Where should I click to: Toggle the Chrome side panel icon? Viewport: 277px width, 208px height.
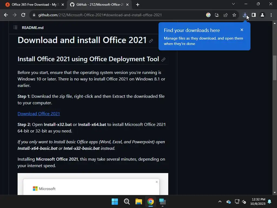pyautogui.click(x=254, y=15)
